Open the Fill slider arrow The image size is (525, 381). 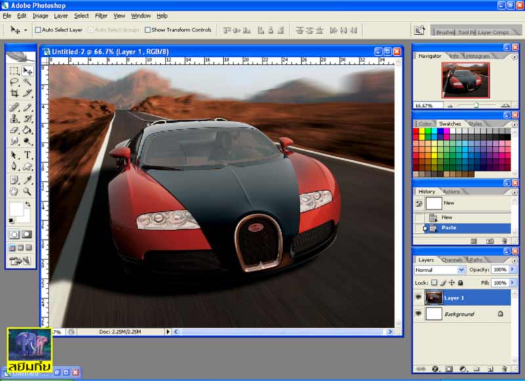click(513, 282)
